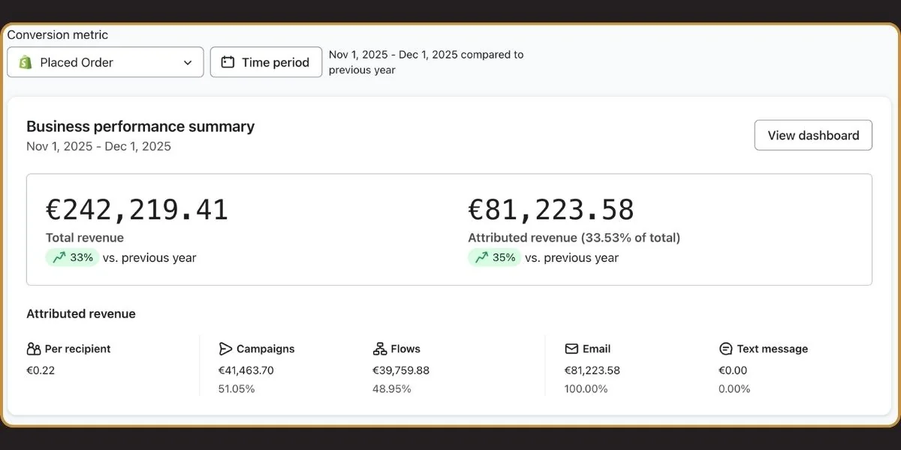Click the Text message share 0.00%
This screenshot has height=450, width=901.
[734, 389]
